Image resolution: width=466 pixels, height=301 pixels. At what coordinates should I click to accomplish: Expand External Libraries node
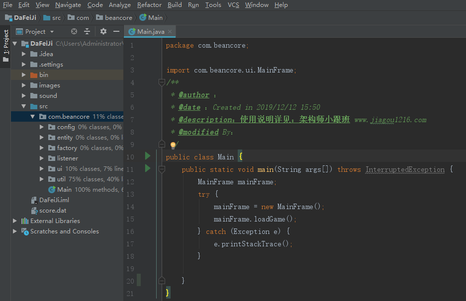click(x=15, y=221)
